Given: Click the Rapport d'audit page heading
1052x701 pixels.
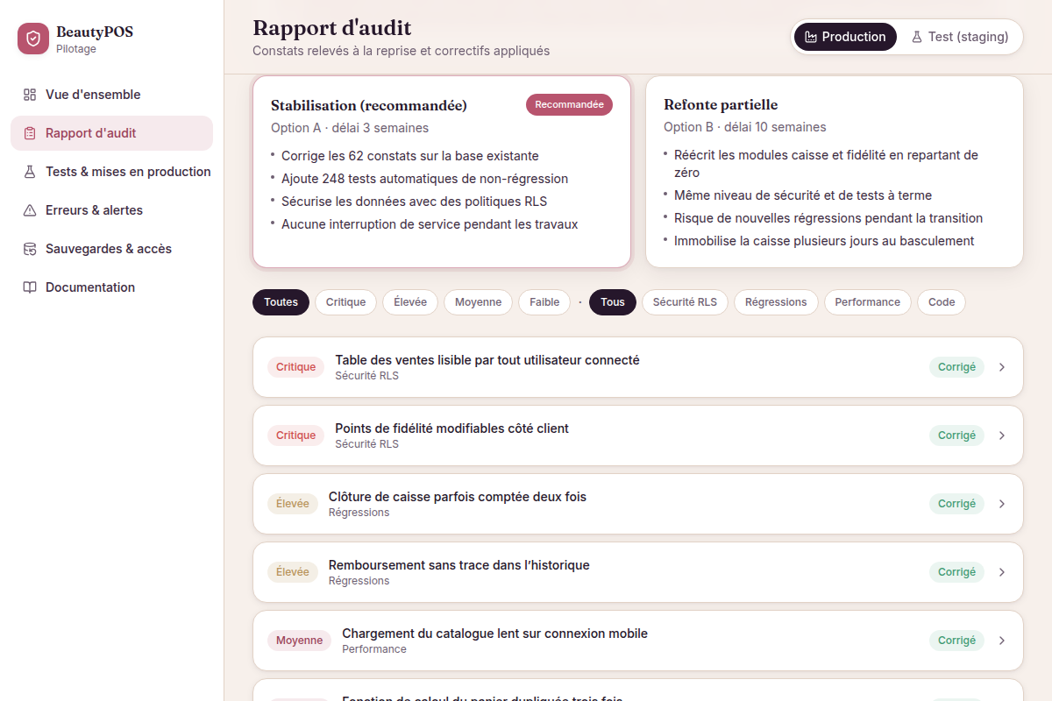Looking at the screenshot, I should point(331,28).
